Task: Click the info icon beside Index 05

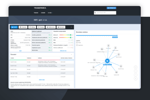Action: tap(72, 37)
